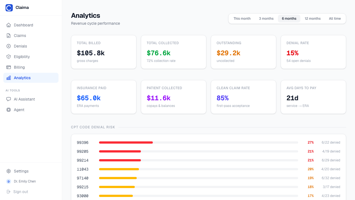This screenshot has width=355, height=200.
Task: Open Agent via the chip icon
Action: pos(9,110)
